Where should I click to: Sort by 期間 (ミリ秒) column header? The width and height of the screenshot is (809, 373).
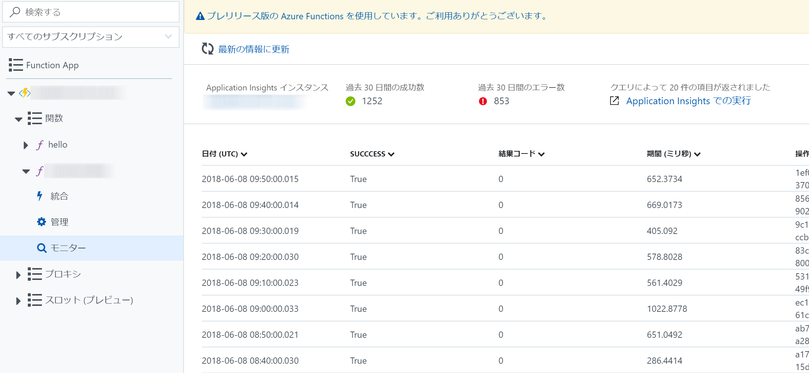coord(674,154)
